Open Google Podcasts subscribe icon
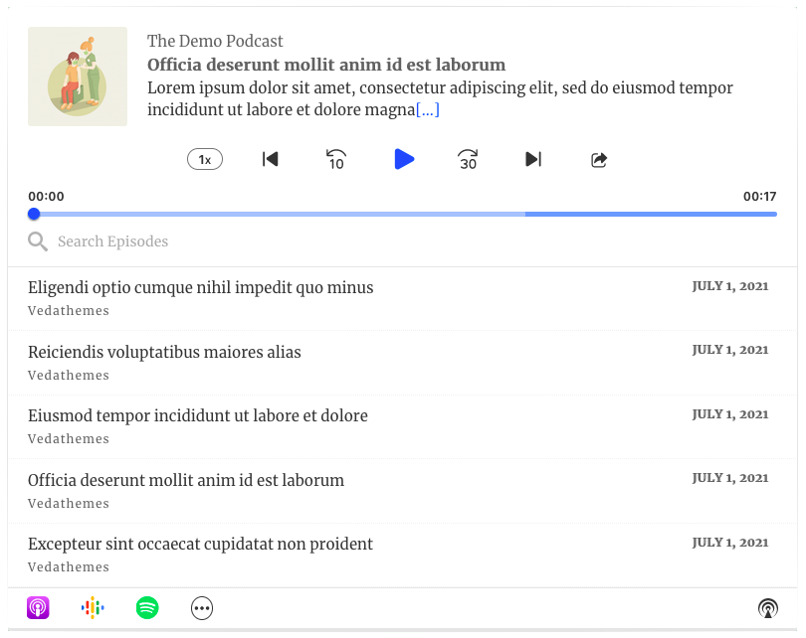Viewport: 806px width, 638px height. (93, 608)
